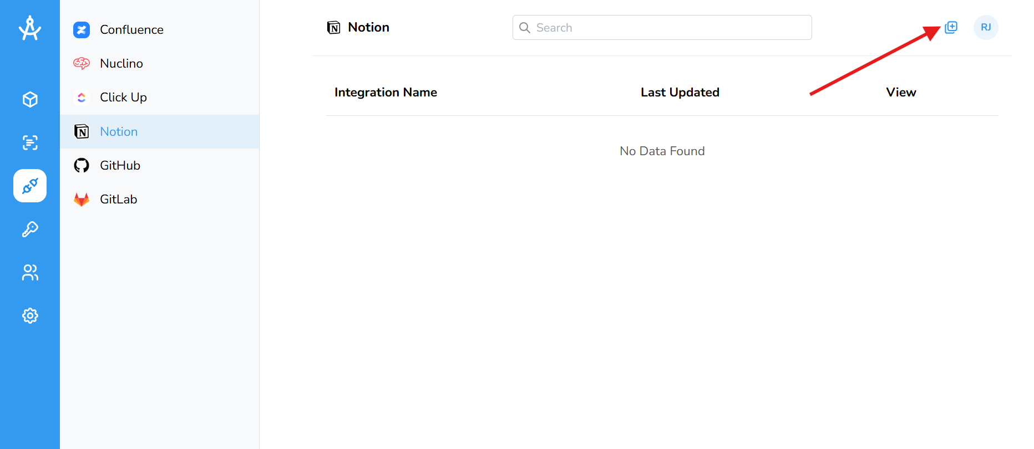Viewport: 1034px width, 449px height.
Task: Select Nuclino integration
Action: (159, 64)
